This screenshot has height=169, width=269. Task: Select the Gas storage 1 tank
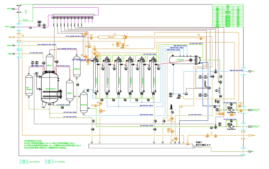click(29, 85)
